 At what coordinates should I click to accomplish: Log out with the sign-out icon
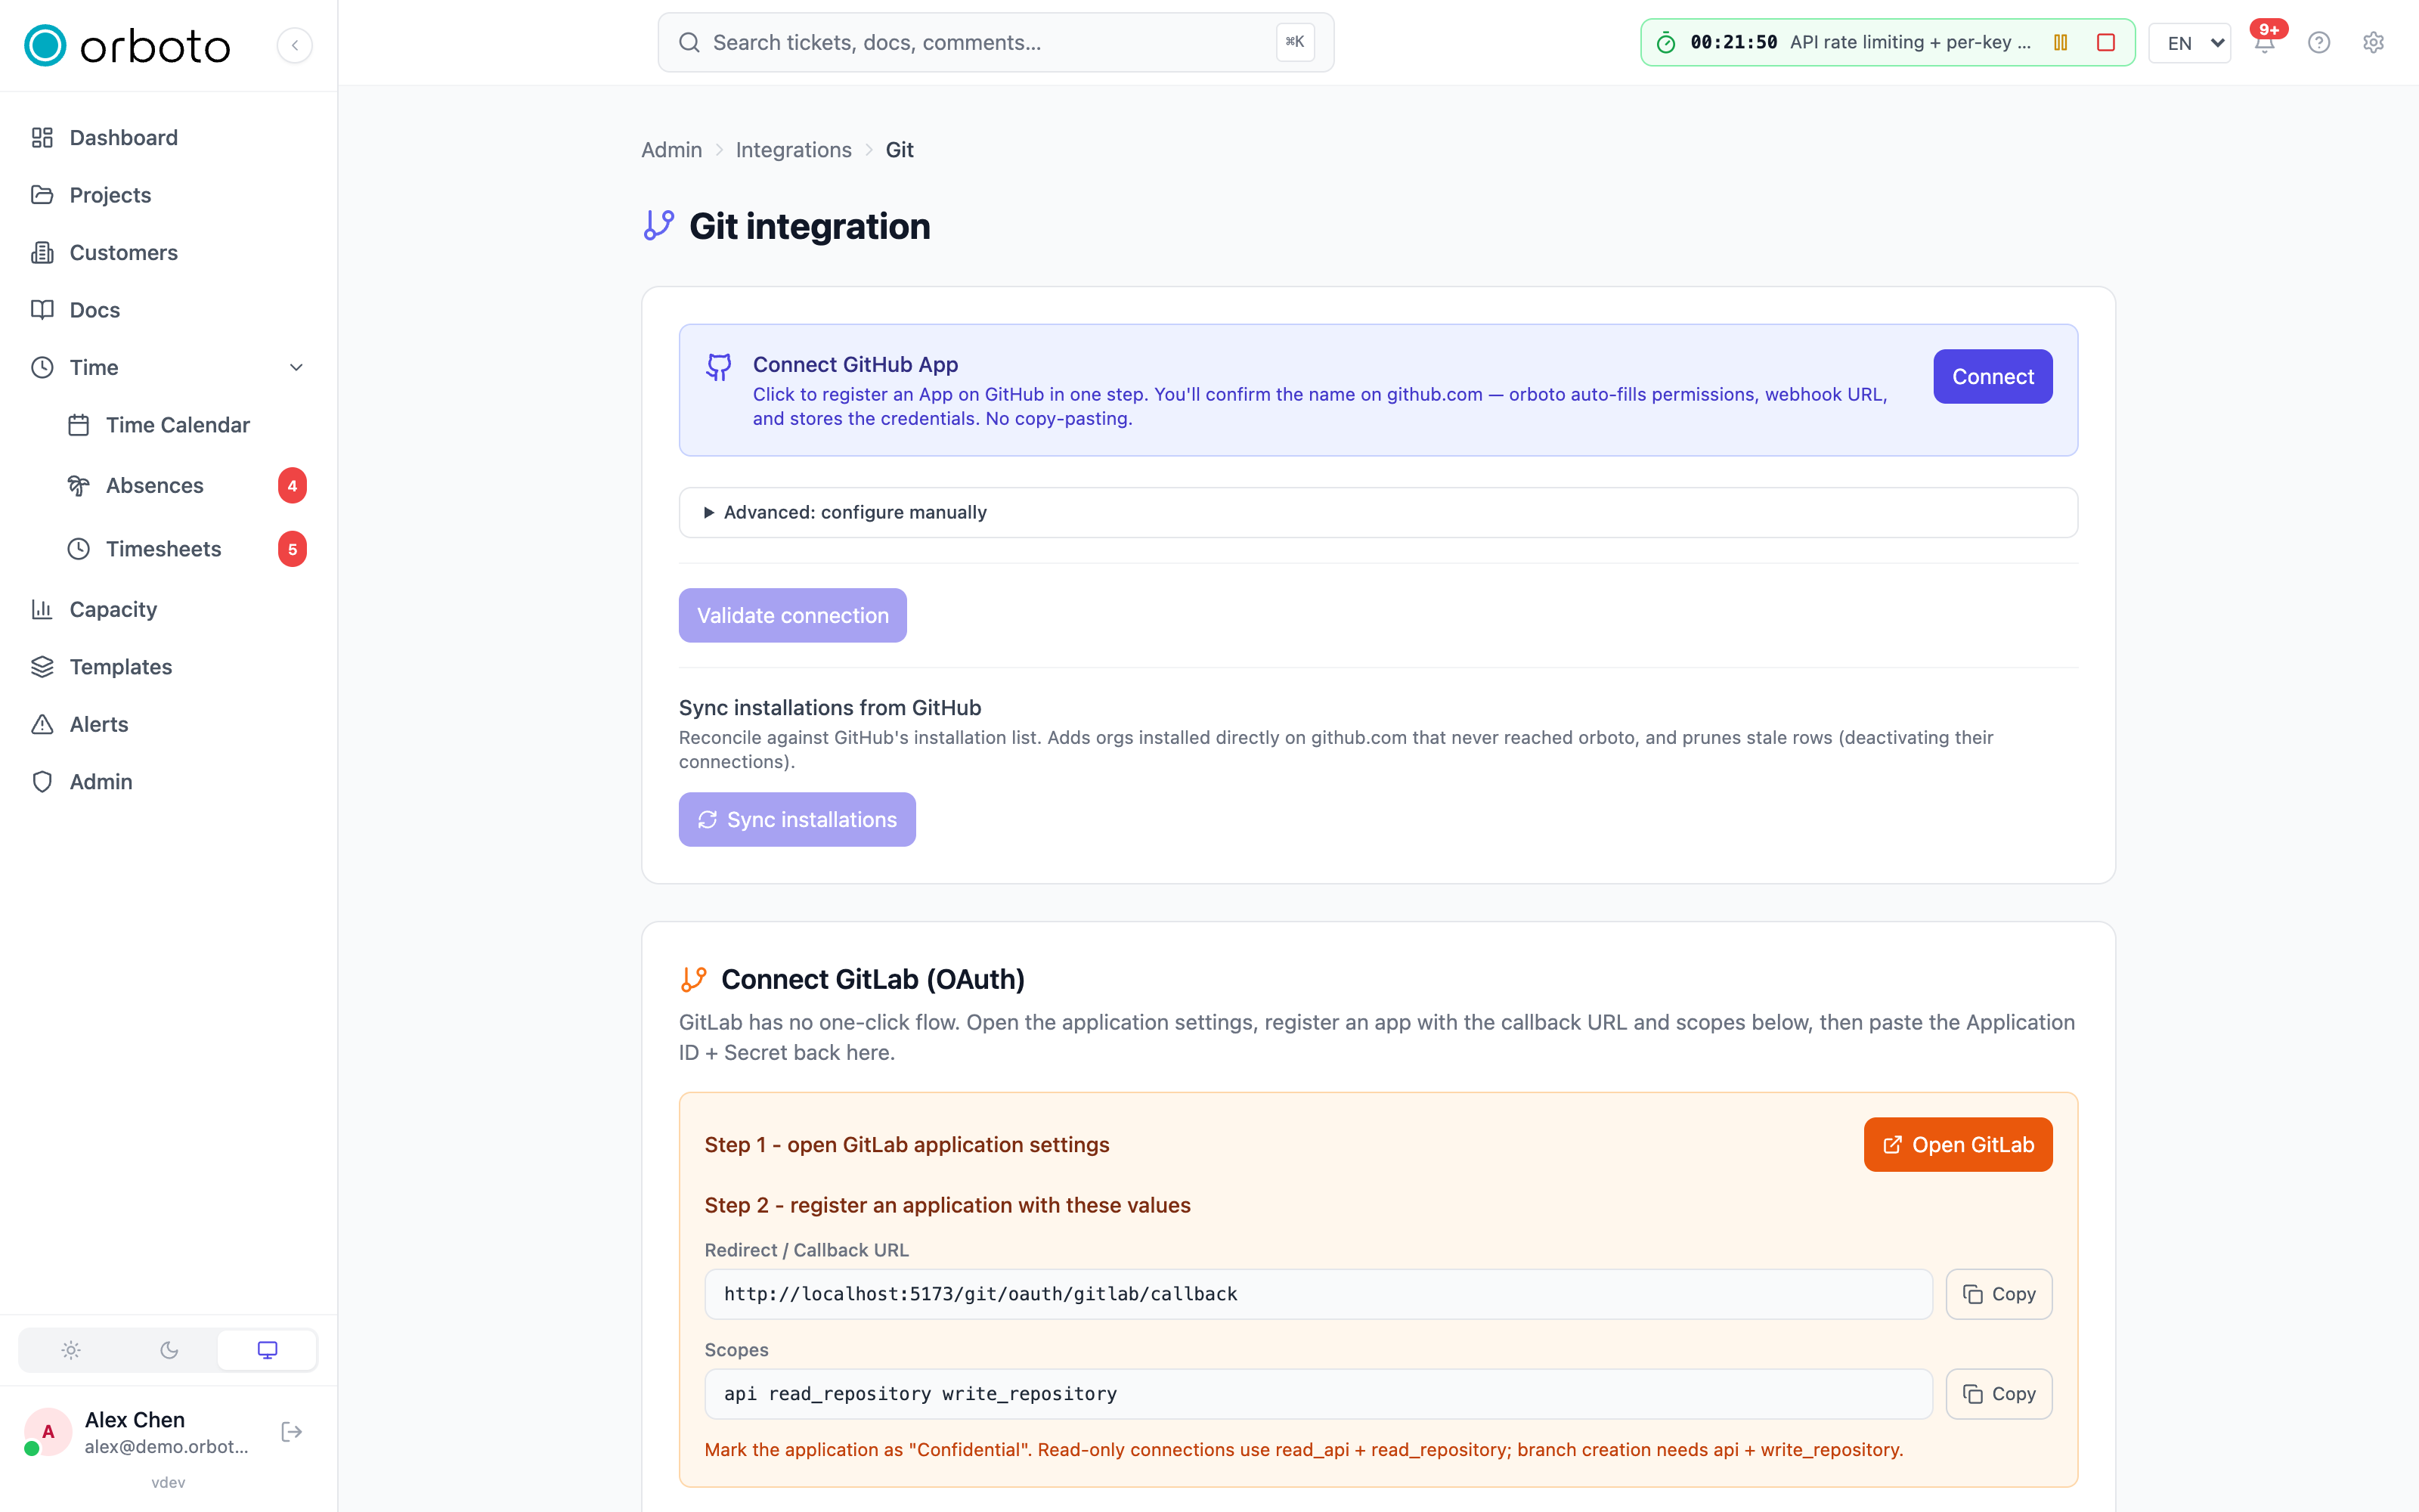pos(292,1432)
